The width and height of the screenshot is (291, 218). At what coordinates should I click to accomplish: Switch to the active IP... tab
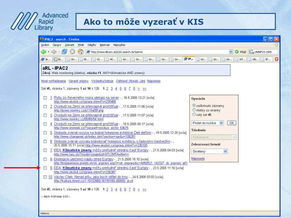tap(189, 59)
